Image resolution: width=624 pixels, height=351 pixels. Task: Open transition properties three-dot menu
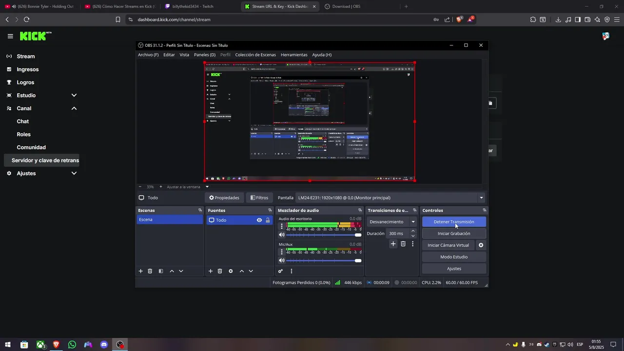click(x=412, y=244)
